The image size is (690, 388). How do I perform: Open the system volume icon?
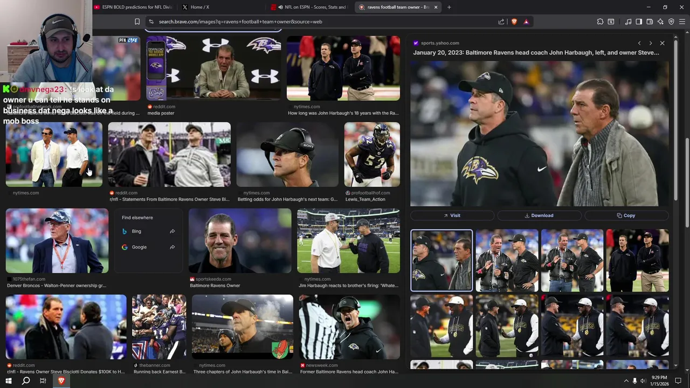(643, 380)
